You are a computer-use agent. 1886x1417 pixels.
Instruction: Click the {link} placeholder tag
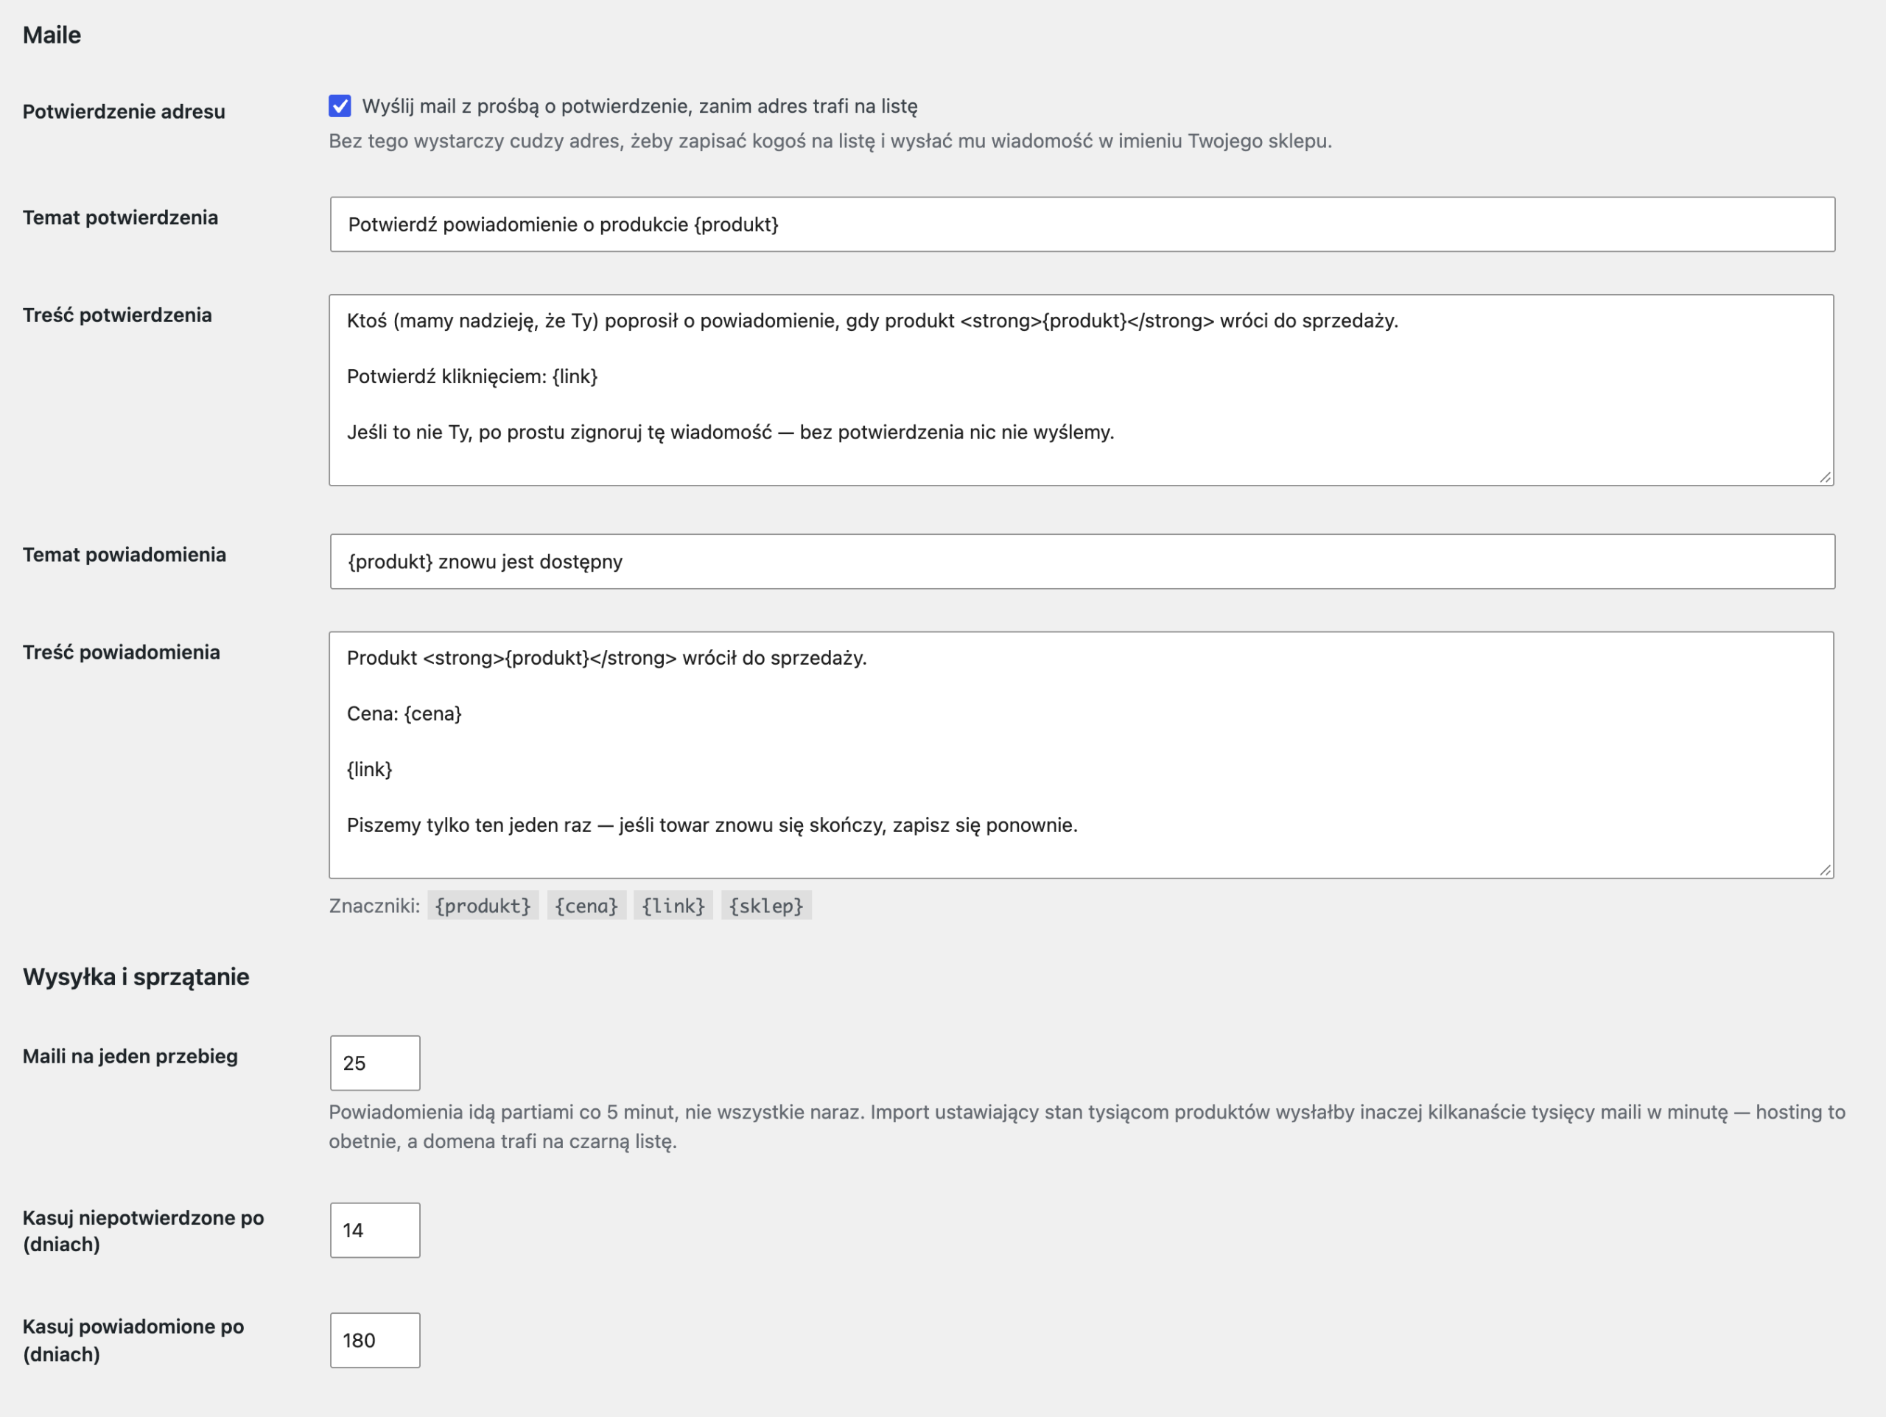[673, 906]
